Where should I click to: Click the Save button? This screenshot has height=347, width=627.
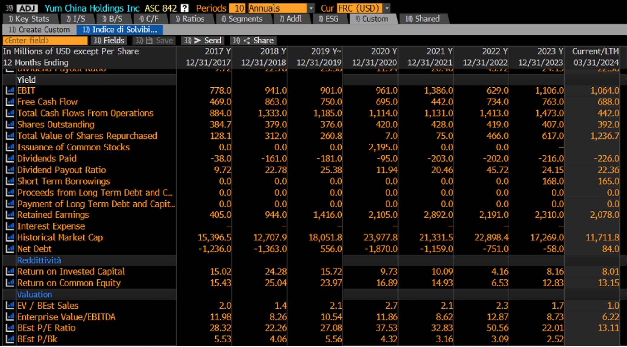pos(154,41)
